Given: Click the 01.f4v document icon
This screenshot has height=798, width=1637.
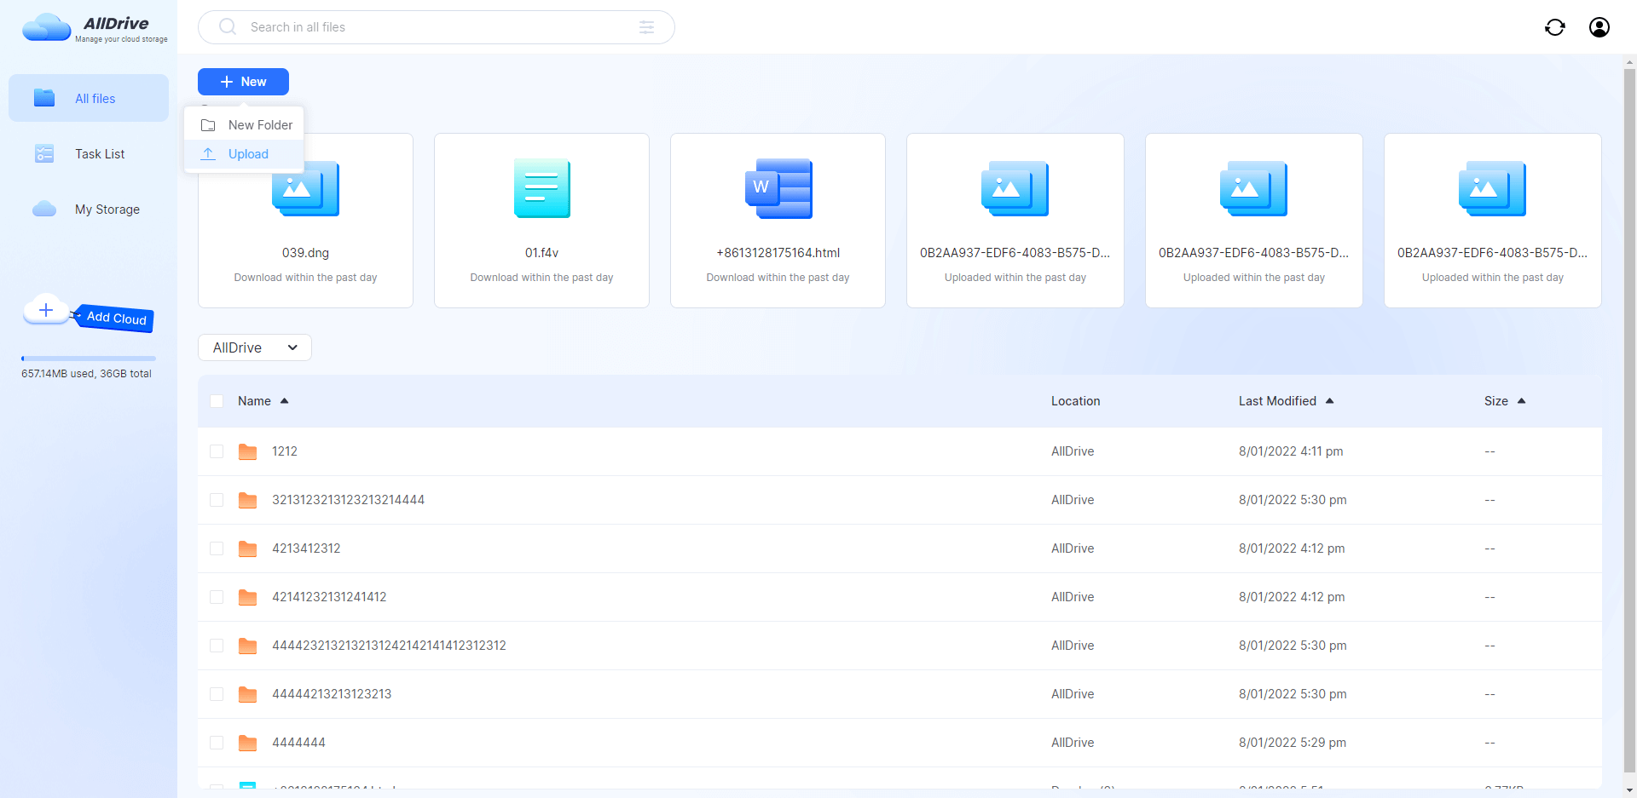Looking at the screenshot, I should pos(542,188).
